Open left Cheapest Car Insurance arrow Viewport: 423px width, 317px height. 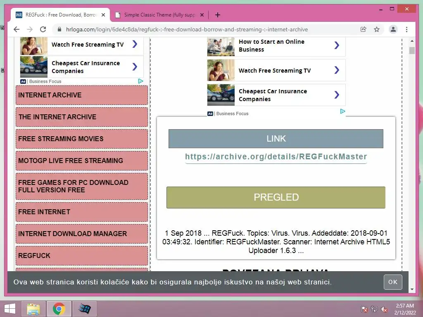135,66
